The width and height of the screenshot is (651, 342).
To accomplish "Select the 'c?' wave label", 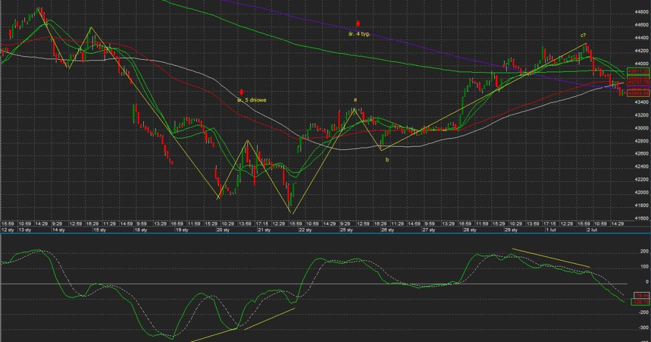I will [582, 35].
